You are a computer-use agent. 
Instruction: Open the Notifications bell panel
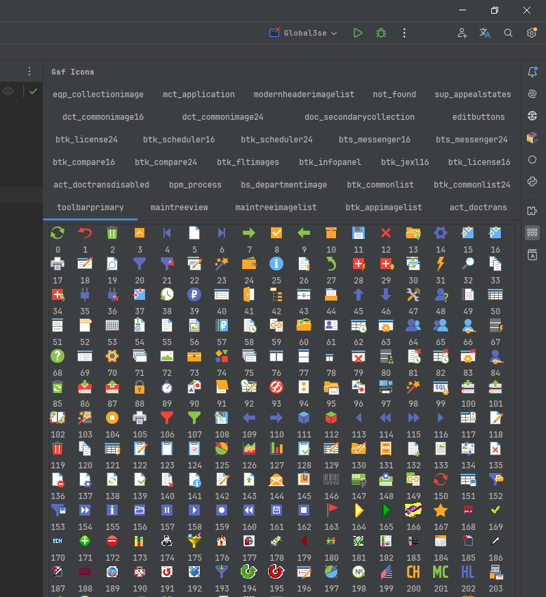click(532, 72)
